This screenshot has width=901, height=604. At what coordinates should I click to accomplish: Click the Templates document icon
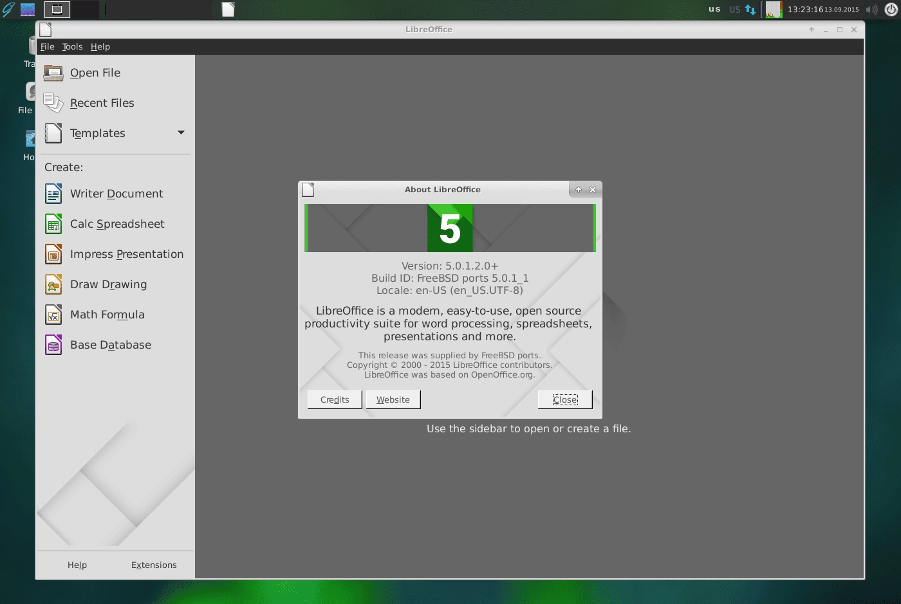(x=53, y=133)
